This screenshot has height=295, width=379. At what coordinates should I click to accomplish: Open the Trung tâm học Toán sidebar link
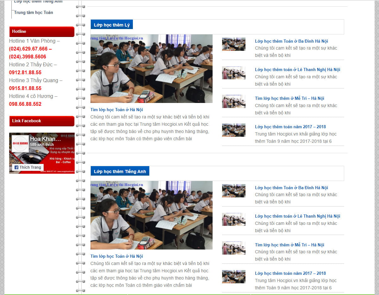(x=34, y=13)
